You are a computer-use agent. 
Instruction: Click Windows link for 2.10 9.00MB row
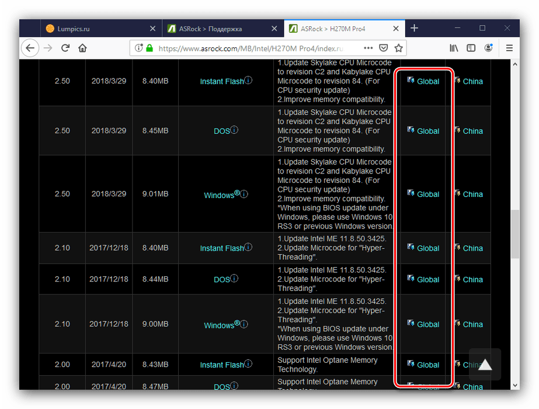click(222, 325)
